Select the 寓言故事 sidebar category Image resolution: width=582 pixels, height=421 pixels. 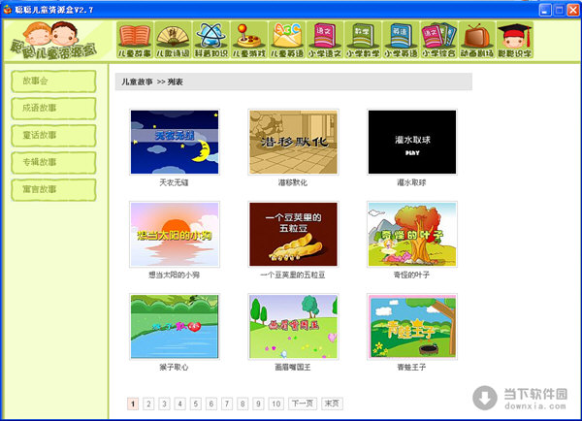(x=53, y=189)
